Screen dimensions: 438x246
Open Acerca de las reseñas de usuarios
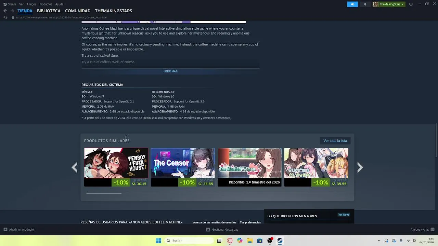(215, 222)
